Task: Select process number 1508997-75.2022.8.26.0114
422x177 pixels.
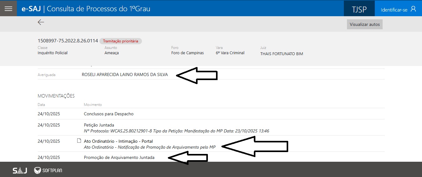Action: click(68, 41)
